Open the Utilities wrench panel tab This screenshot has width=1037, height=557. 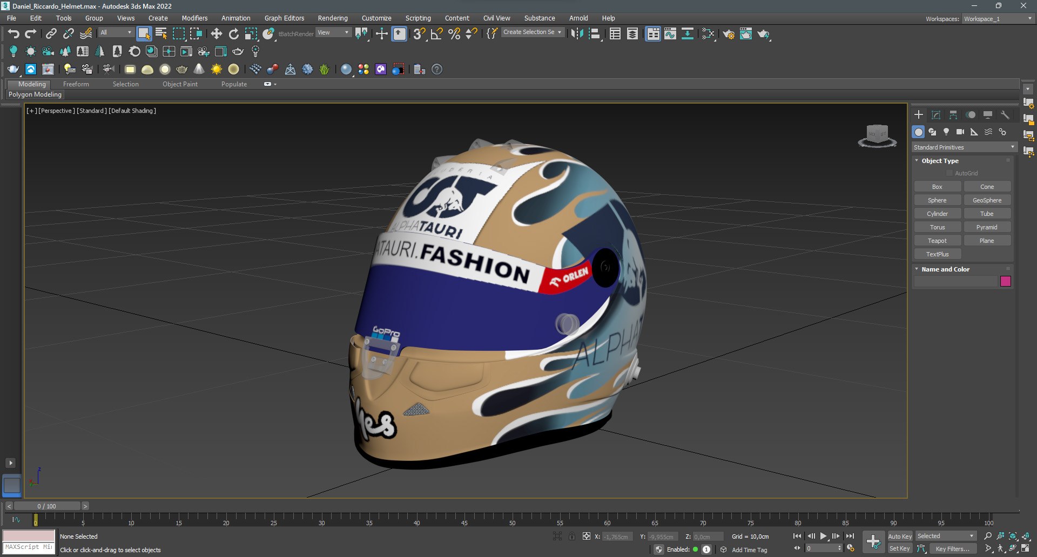point(1005,114)
